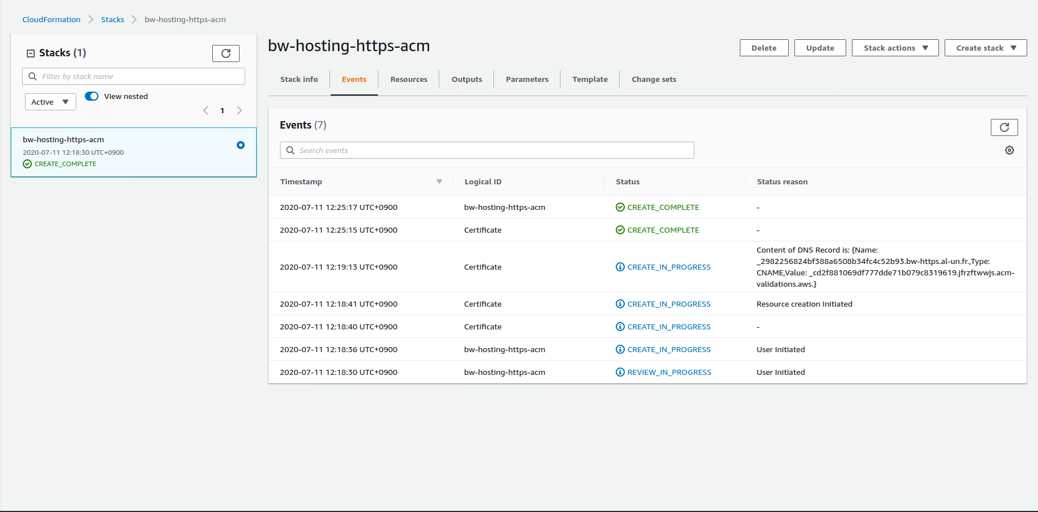The height and width of the screenshot is (512, 1038).
Task: Open events table settings gear
Action: click(1009, 150)
